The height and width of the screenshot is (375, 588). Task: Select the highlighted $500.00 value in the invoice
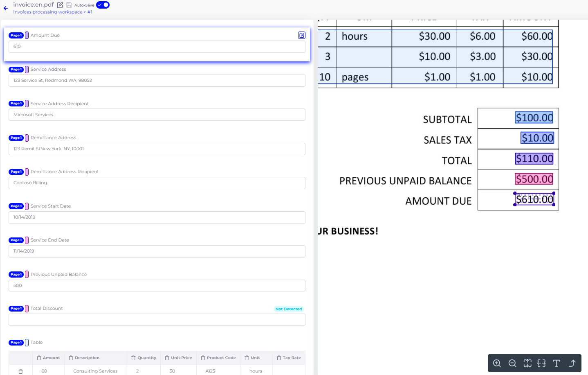click(x=534, y=179)
